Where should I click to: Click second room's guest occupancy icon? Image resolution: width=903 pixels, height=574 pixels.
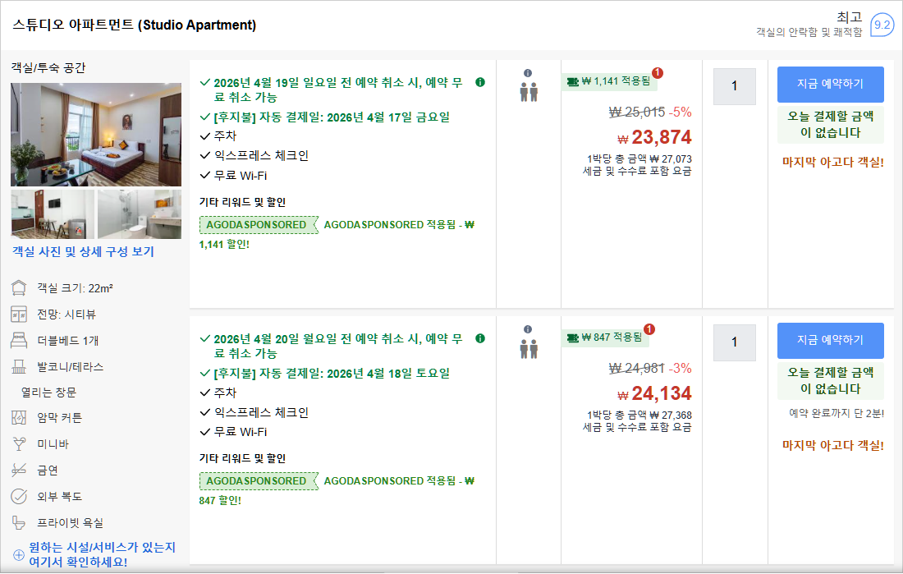[529, 348]
